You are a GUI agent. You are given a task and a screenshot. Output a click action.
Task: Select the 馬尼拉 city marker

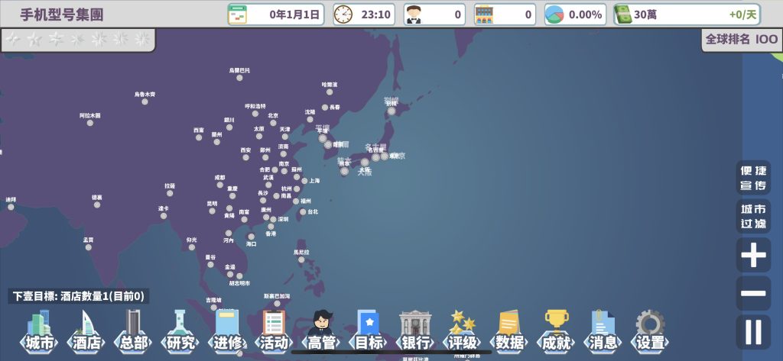click(301, 259)
